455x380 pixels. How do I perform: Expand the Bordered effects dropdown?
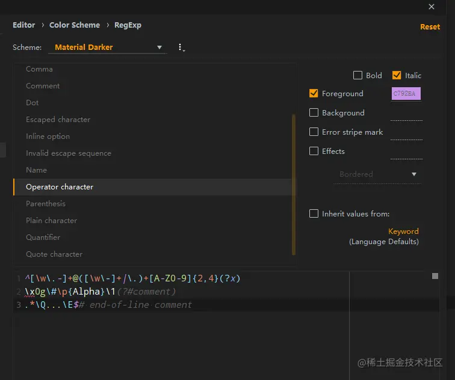click(x=377, y=174)
